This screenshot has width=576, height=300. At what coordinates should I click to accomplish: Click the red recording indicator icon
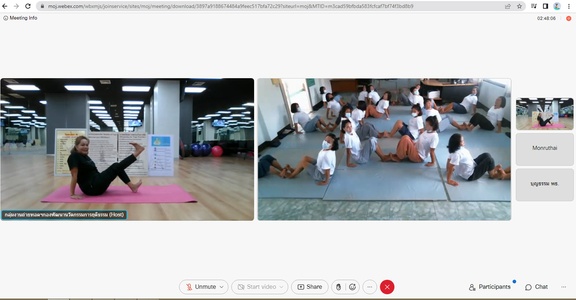coord(568,18)
